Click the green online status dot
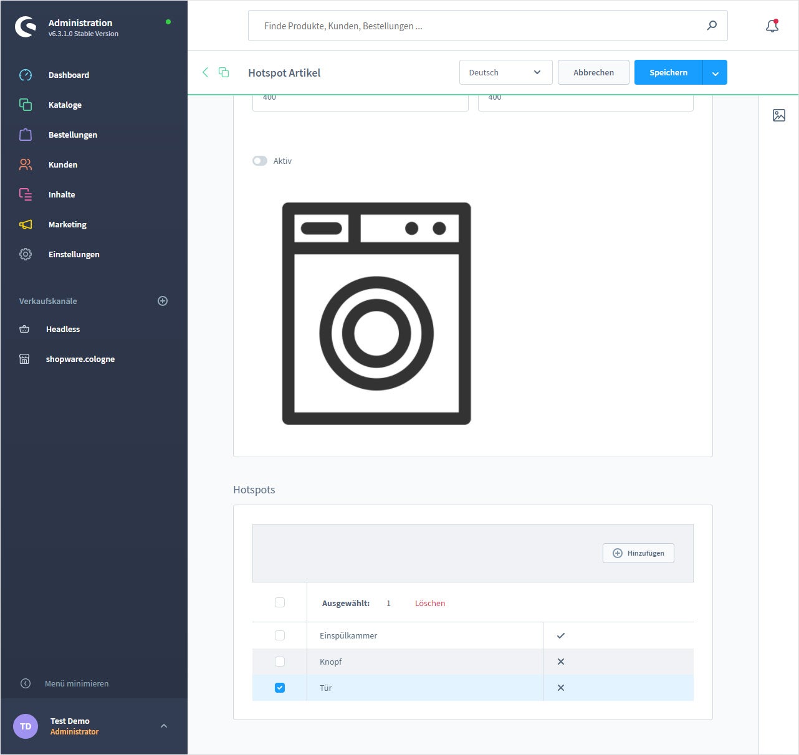Viewport: 799px width, 755px height. [x=168, y=22]
